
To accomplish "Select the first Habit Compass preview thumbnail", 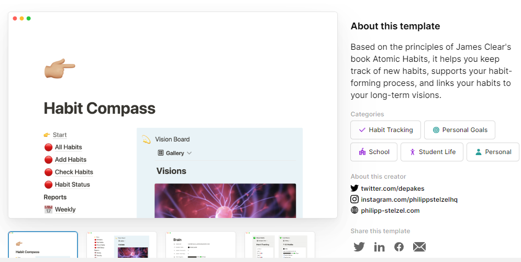I will [x=43, y=245].
